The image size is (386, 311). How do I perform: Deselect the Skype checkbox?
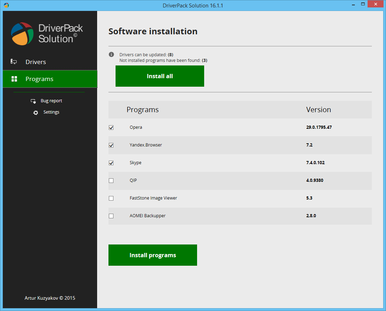111,163
